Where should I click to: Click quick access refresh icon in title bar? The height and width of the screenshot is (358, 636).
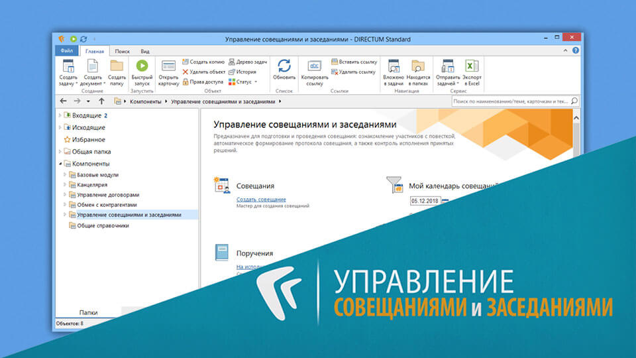pos(83,39)
